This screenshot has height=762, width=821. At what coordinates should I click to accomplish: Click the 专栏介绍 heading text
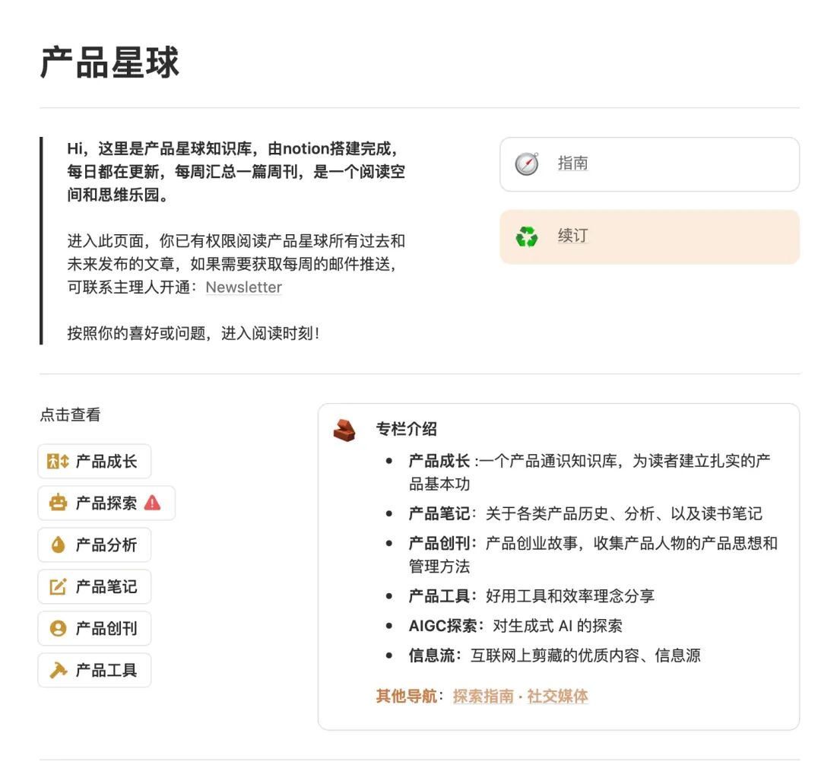click(x=406, y=429)
